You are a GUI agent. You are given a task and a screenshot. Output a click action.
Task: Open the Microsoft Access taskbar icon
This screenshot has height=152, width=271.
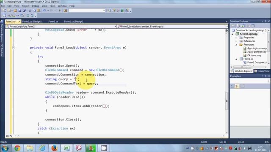click(x=79, y=148)
